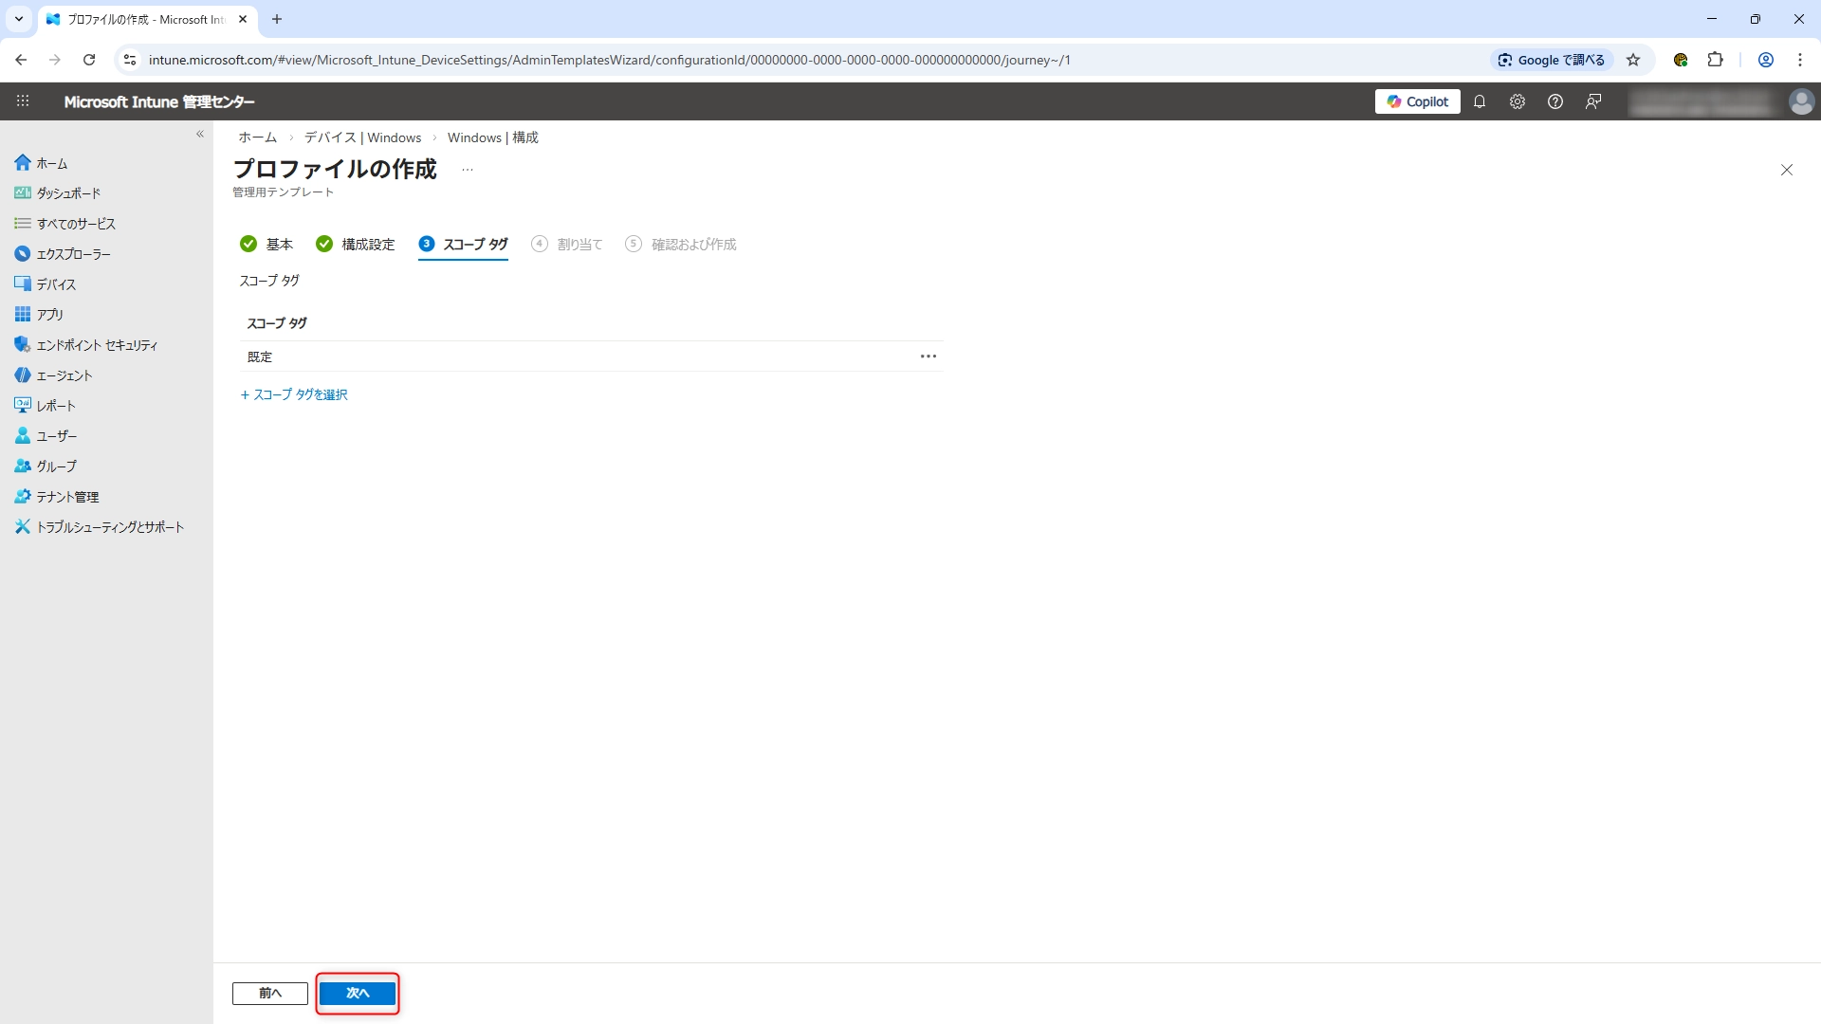The image size is (1821, 1024).
Task: Open Tenant Administration sidebar item
Action: coord(66,497)
